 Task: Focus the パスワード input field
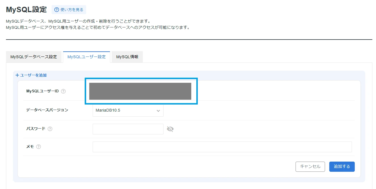[128, 129]
